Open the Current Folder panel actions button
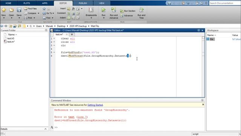The width and height of the screenshot is (241, 136). coord(46,30)
